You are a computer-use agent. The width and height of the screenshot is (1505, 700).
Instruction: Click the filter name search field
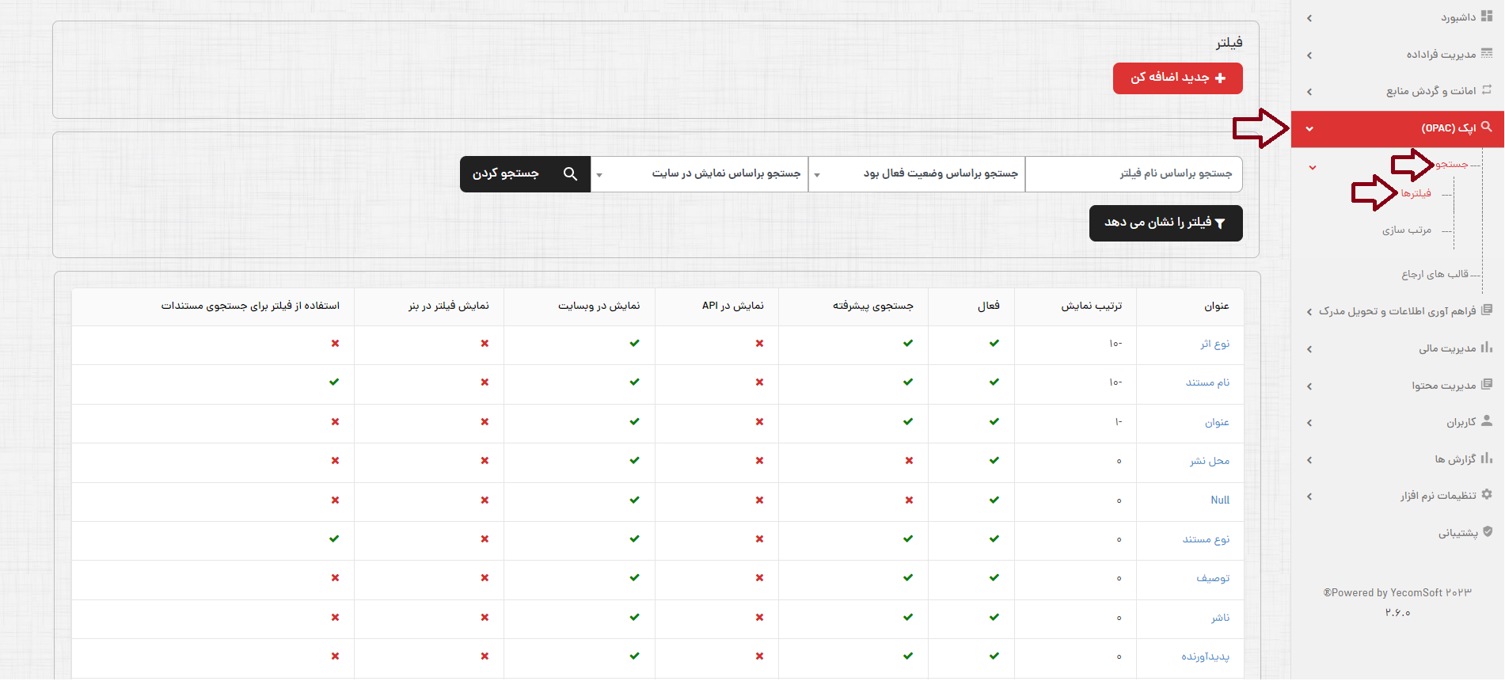(x=1133, y=174)
